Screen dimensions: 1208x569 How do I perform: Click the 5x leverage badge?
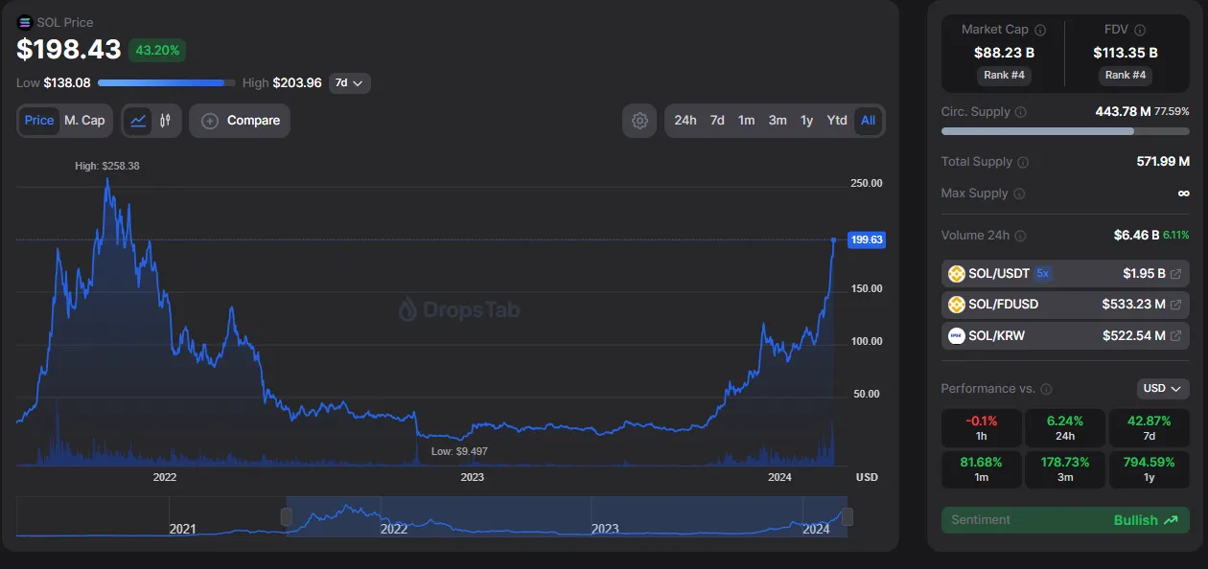coord(1043,274)
